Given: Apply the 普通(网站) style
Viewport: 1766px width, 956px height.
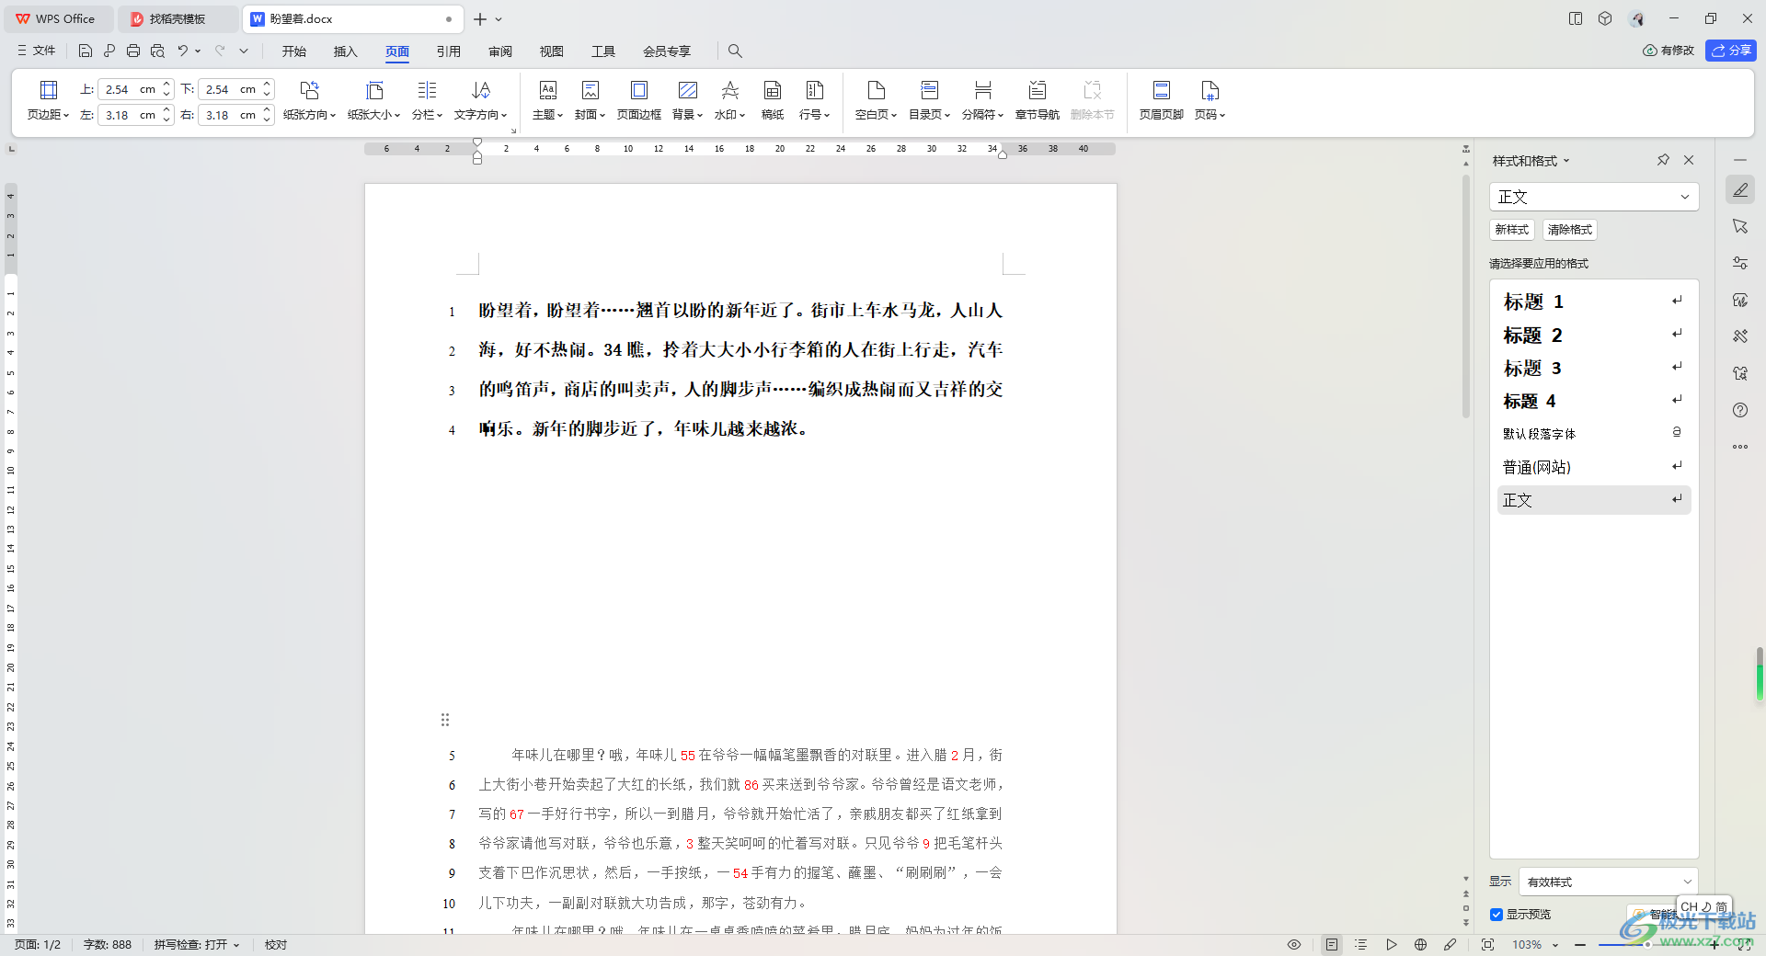Looking at the screenshot, I should [1594, 467].
